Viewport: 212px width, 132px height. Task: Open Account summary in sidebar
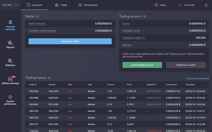(x=10, y=25)
